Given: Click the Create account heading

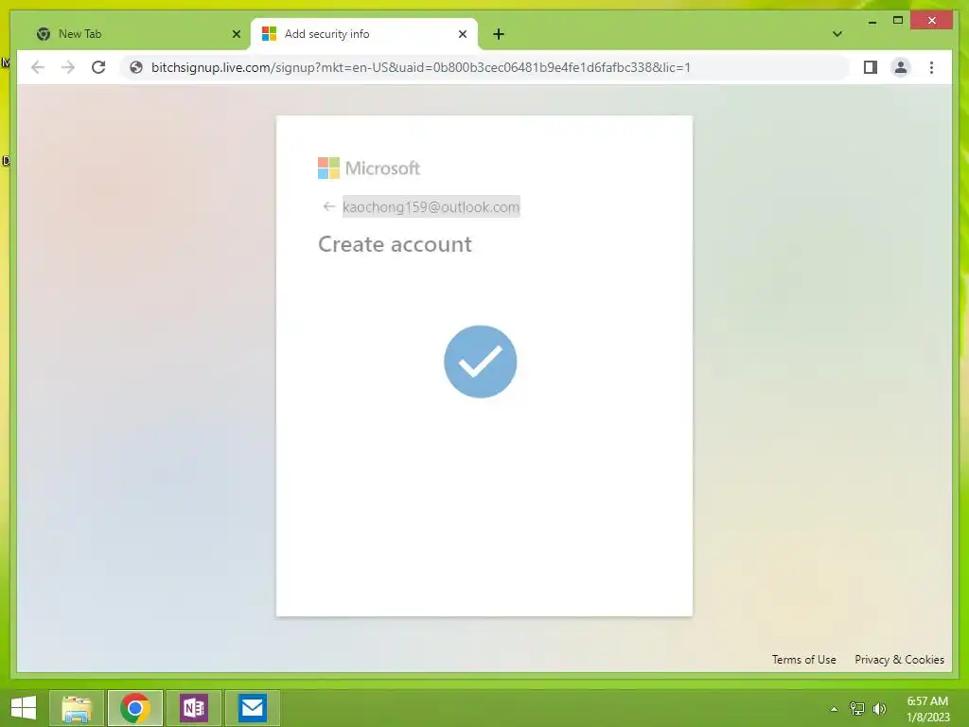Looking at the screenshot, I should coord(395,244).
